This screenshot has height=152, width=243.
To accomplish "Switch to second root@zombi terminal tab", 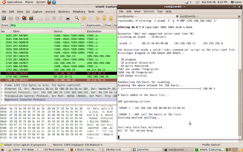I will click(208, 16).
